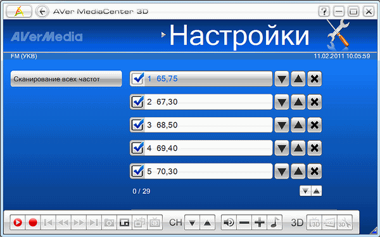This screenshot has height=237, width=380.
Task: Uncheck the checkbox for station 4 69,40
Action: 137,148
